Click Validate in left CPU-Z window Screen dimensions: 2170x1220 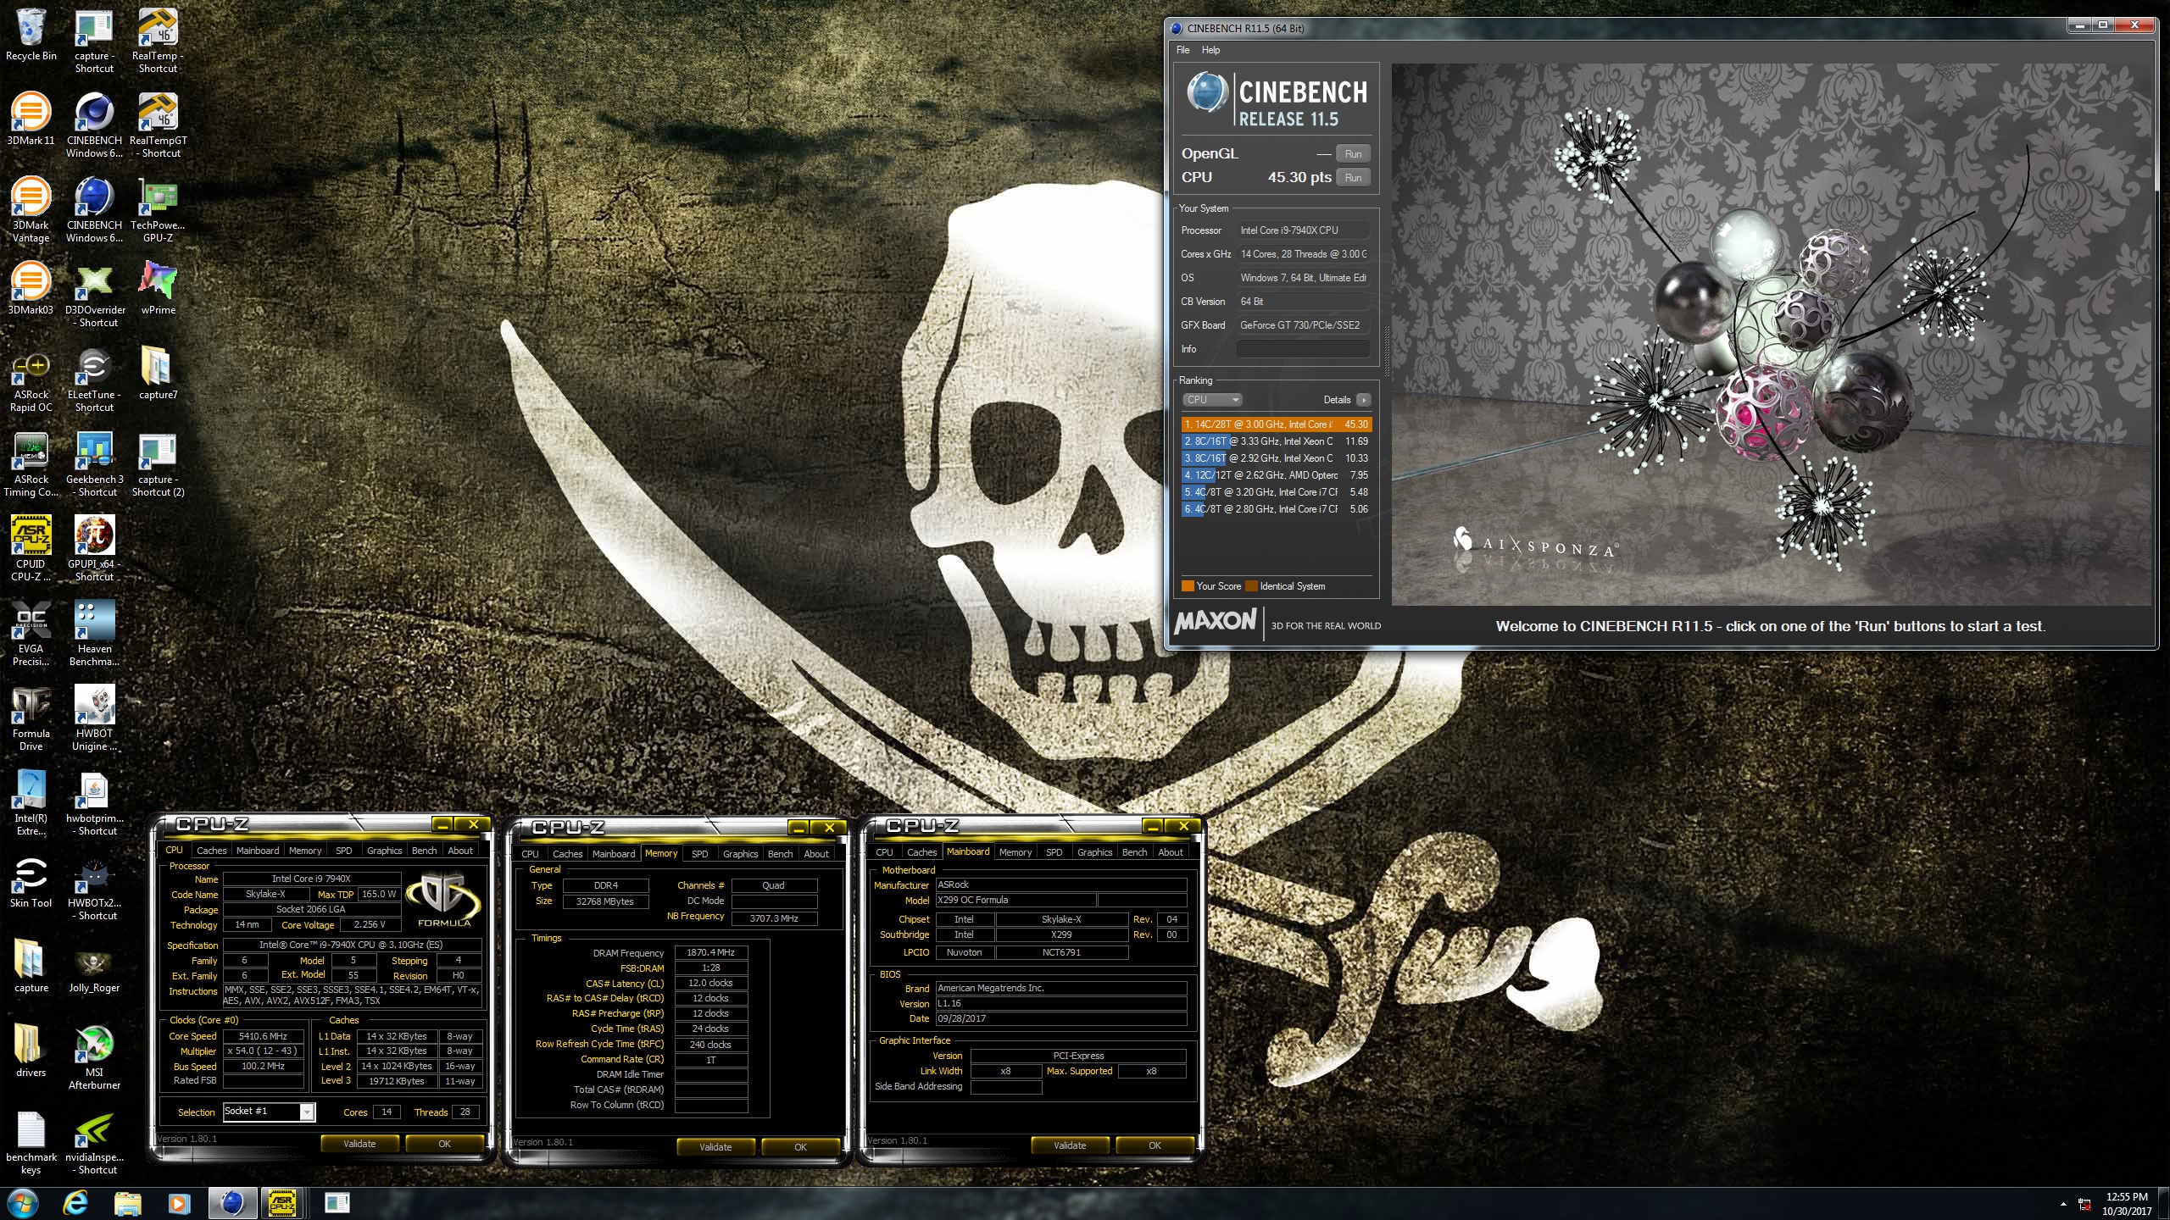point(359,1144)
